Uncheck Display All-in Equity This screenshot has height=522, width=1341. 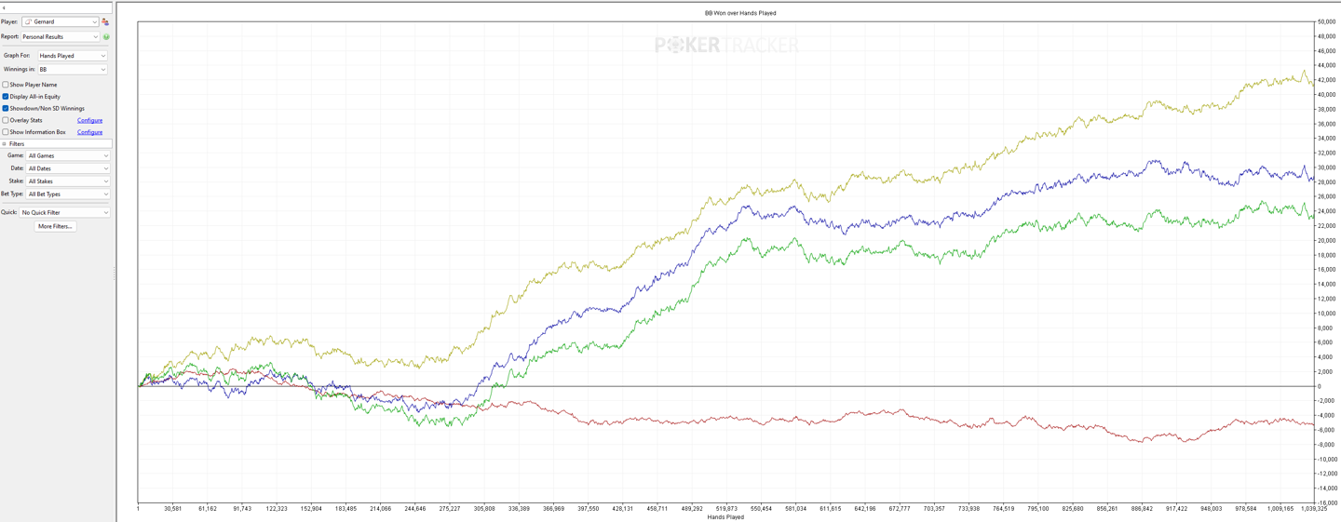pos(6,97)
